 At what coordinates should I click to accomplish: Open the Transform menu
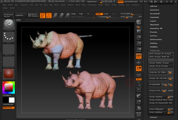135,5
